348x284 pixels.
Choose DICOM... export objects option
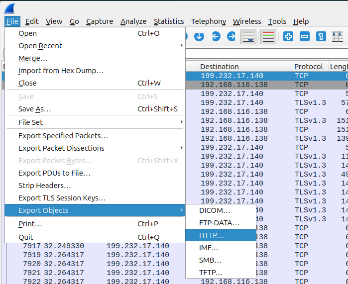pos(221,210)
